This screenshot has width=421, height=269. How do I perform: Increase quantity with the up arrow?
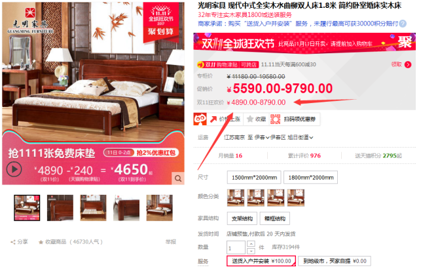coord(251,243)
